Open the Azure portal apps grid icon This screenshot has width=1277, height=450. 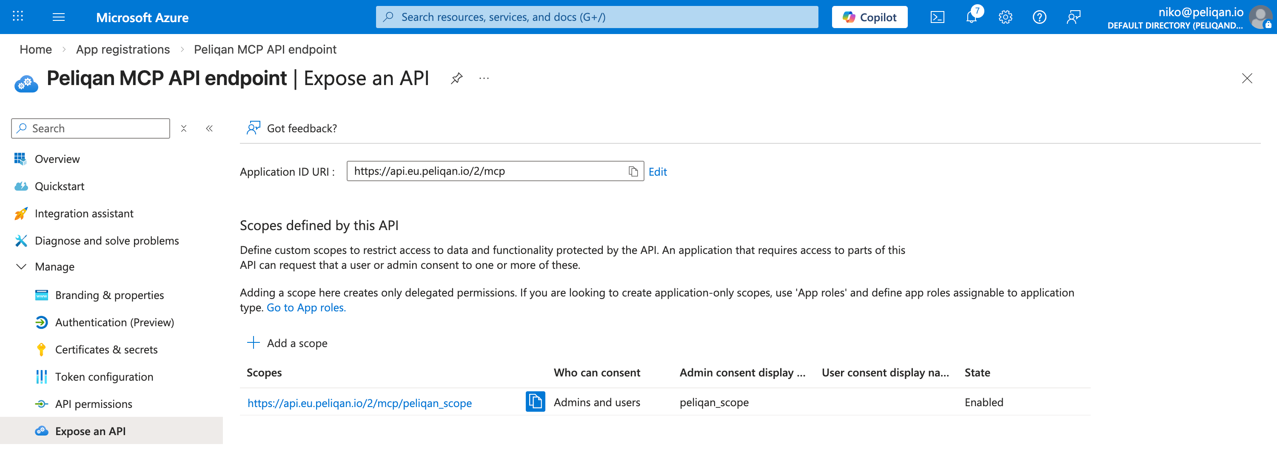pyautogui.click(x=18, y=16)
